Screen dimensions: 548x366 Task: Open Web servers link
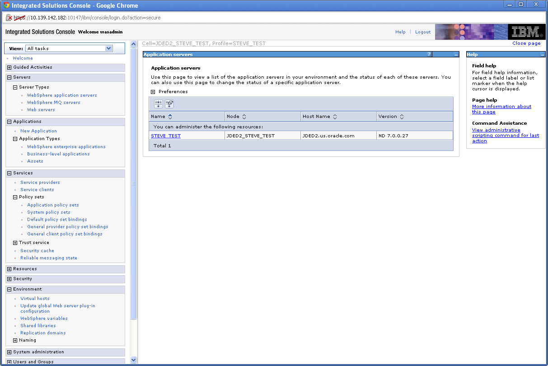(41, 110)
